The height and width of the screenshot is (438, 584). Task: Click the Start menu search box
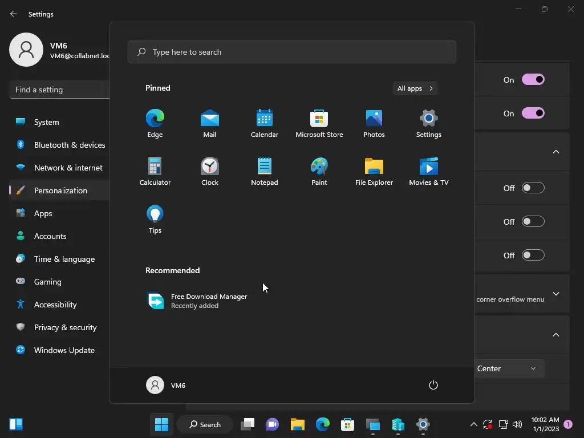pos(291,52)
